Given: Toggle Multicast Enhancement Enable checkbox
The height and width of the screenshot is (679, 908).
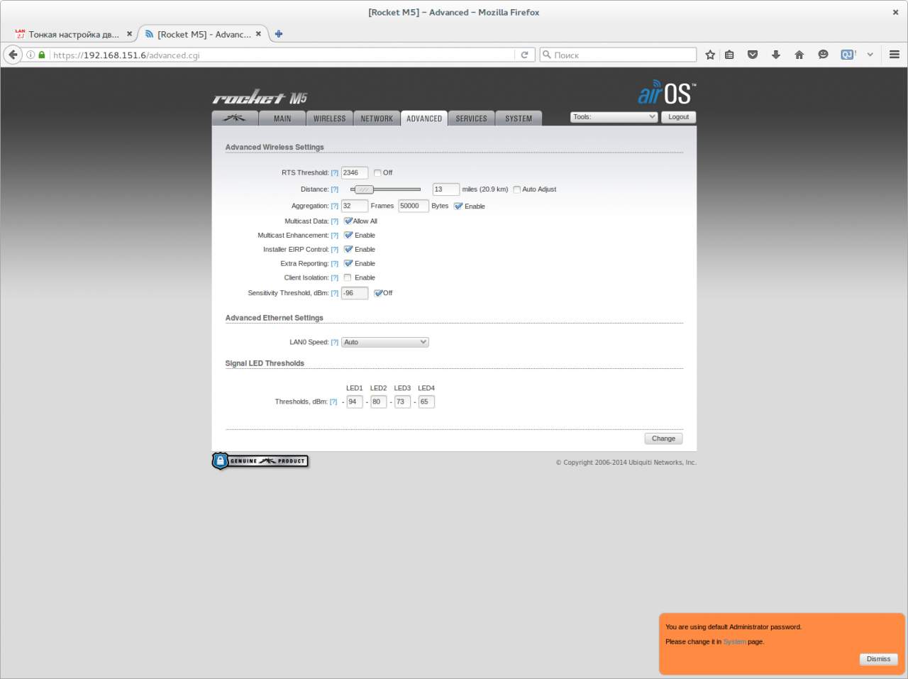Looking at the screenshot, I should [348, 235].
